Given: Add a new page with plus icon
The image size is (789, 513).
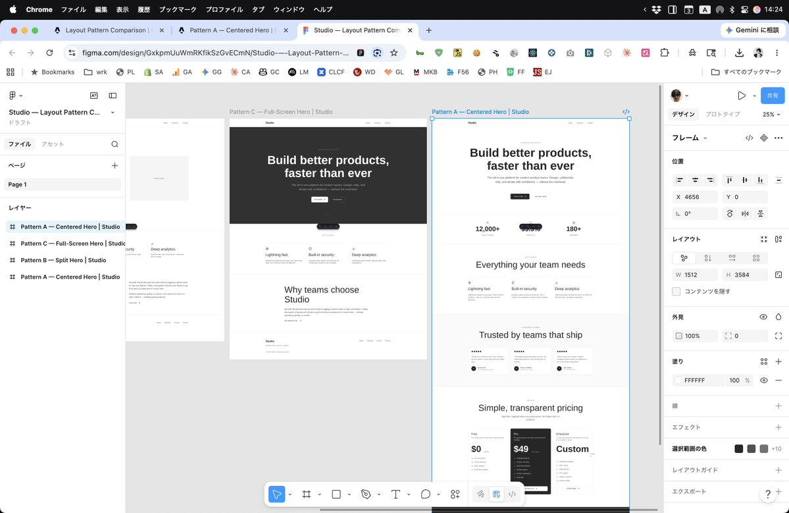Looking at the screenshot, I should (115, 165).
